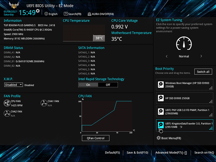Click Intel Core i5-9400F CPU line

28,30
